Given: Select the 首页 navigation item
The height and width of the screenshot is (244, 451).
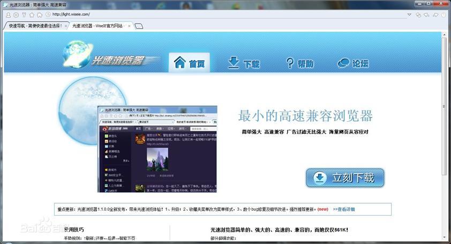Looking at the screenshot, I should pyautogui.click(x=189, y=63).
